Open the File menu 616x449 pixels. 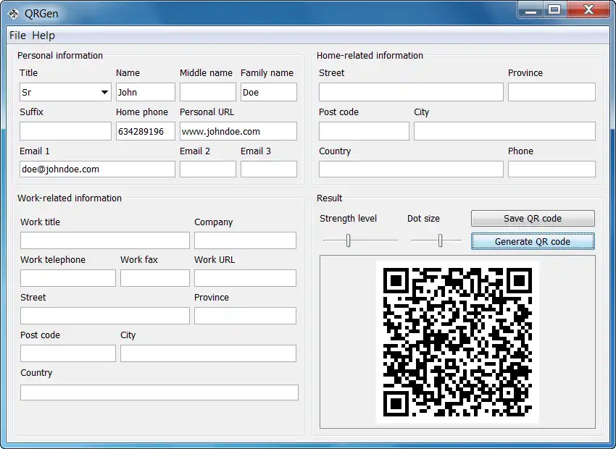(x=17, y=35)
